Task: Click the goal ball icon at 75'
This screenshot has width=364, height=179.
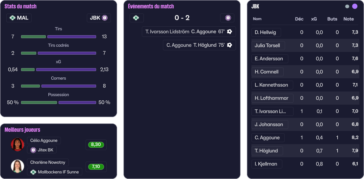Action: (x=230, y=45)
